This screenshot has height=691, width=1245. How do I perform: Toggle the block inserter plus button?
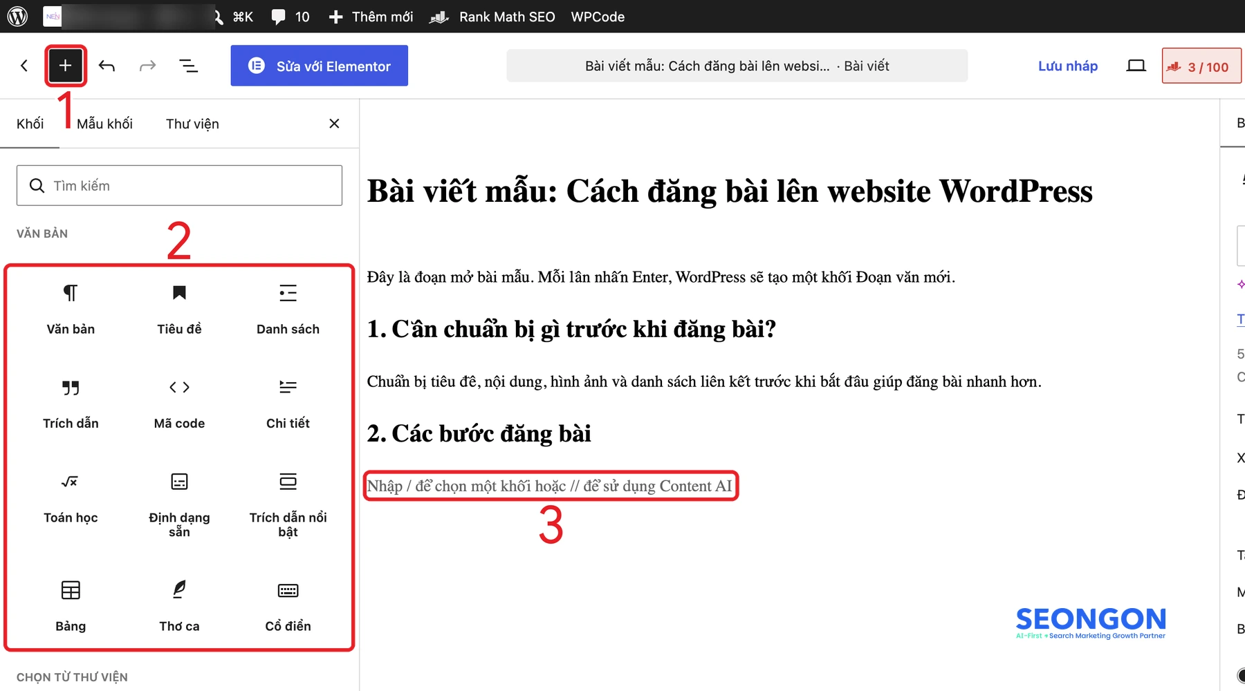point(66,66)
